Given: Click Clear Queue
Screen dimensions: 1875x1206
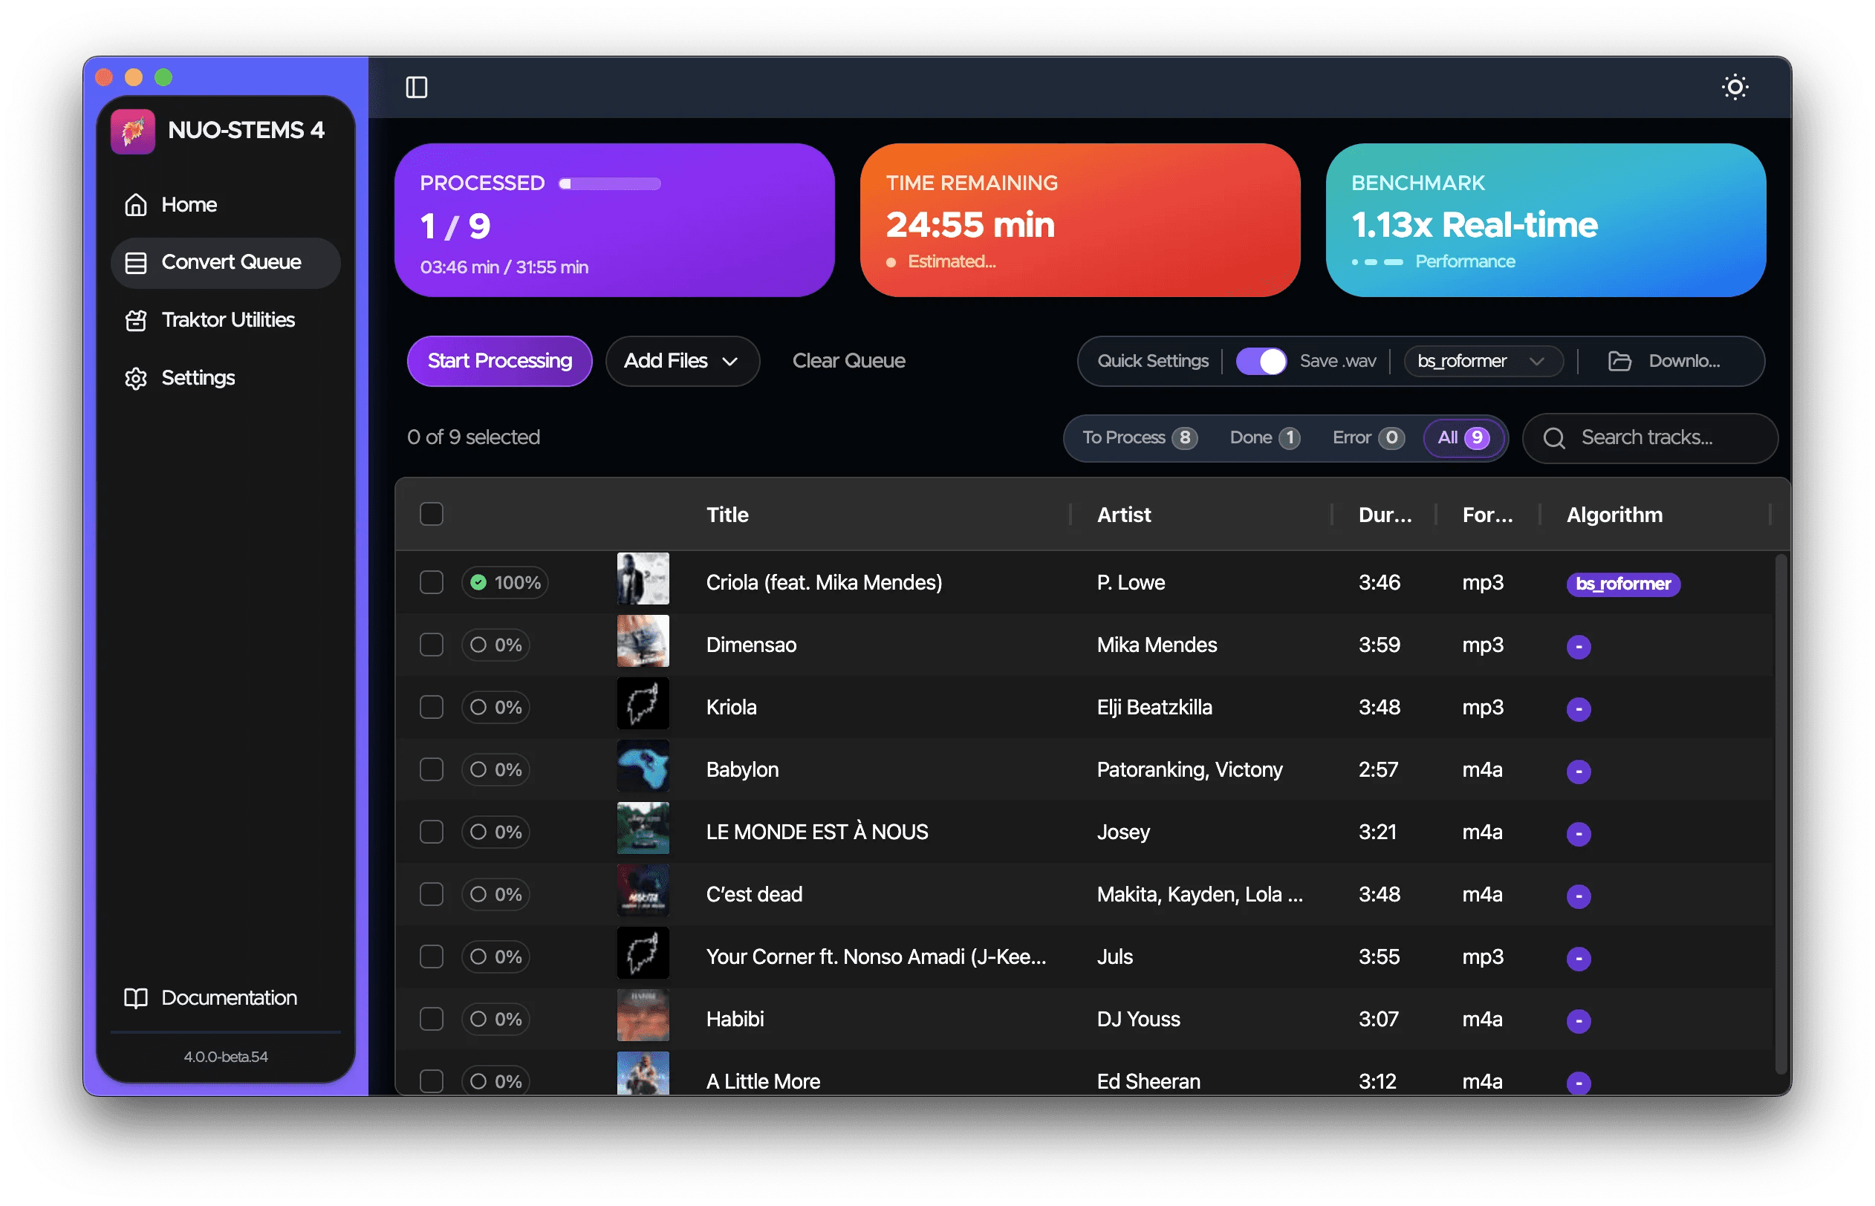Looking at the screenshot, I should (848, 361).
